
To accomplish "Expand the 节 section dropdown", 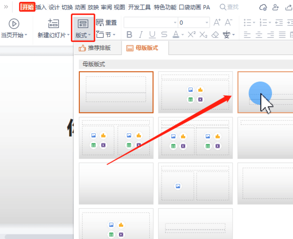I will pos(107,34).
